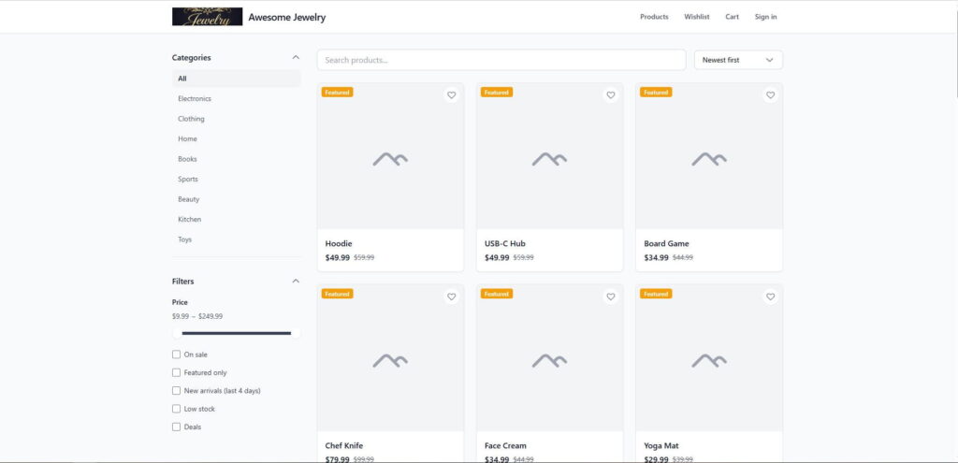Screen dimensions: 958x463
Task: Choose the Books category
Action: [x=237, y=159]
